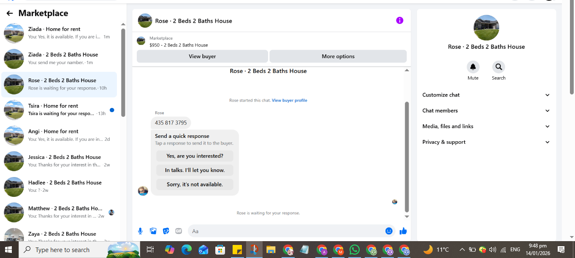This screenshot has height=258, width=575.
Task: Open clock showing 9:48 pm
Action: coord(537,250)
